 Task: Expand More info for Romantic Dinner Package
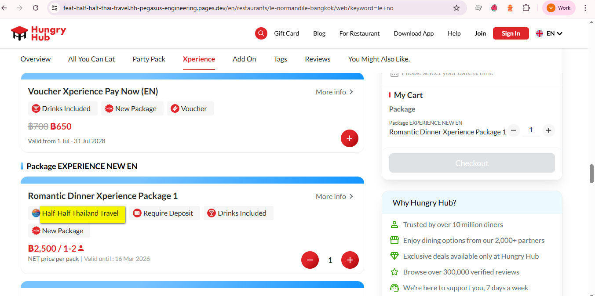[334, 196]
